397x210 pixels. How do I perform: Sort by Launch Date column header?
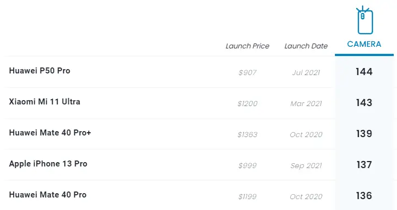[306, 46]
